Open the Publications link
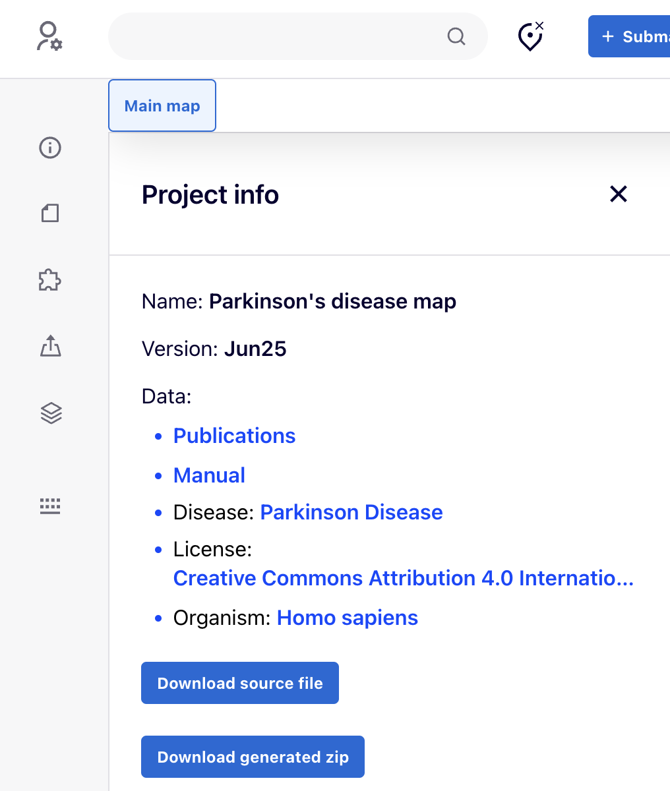The image size is (670, 791). click(x=234, y=436)
